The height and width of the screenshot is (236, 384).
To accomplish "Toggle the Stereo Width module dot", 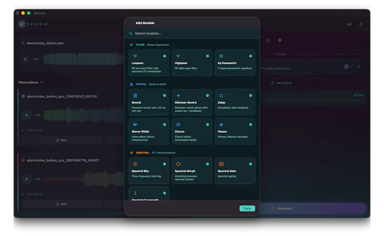I will 165,124.
